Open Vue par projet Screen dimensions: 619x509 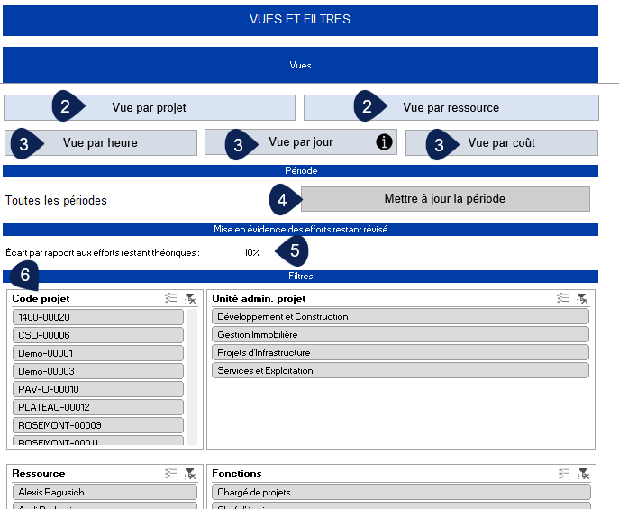pos(150,107)
